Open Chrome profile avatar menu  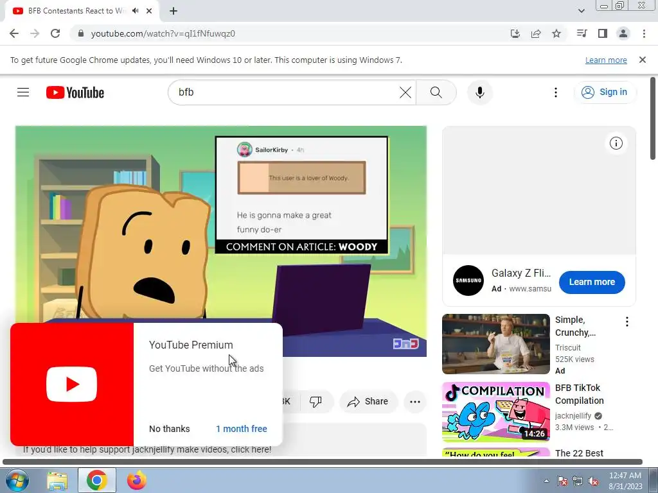[623, 33]
